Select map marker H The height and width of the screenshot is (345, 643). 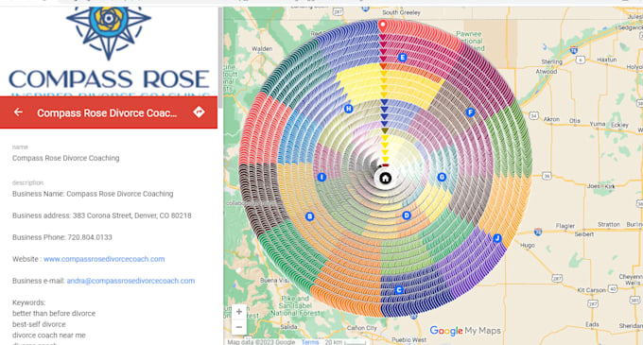pos(349,109)
